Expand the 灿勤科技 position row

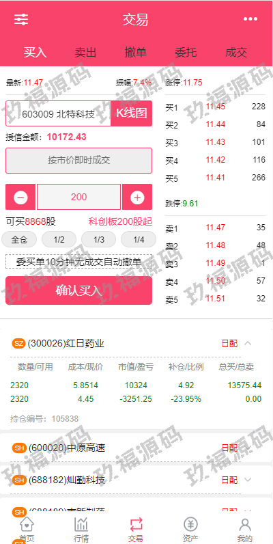click(x=248, y=480)
